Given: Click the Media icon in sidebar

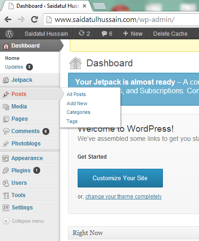Looking at the screenshot, I should (6, 107).
